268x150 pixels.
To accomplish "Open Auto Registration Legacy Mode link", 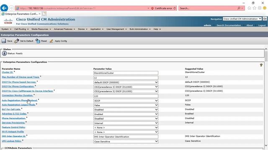I will (x=18, y=105).
